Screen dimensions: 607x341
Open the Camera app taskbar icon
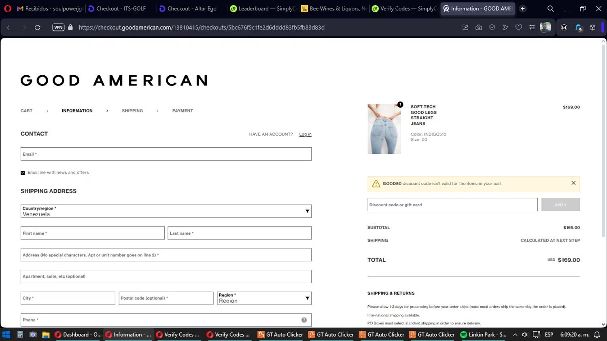point(33,335)
